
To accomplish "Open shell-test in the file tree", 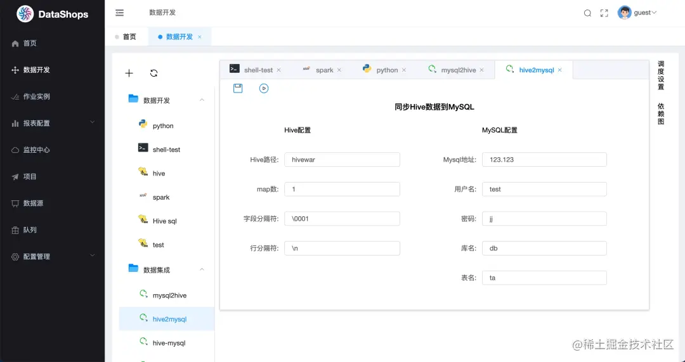I will coord(166,150).
